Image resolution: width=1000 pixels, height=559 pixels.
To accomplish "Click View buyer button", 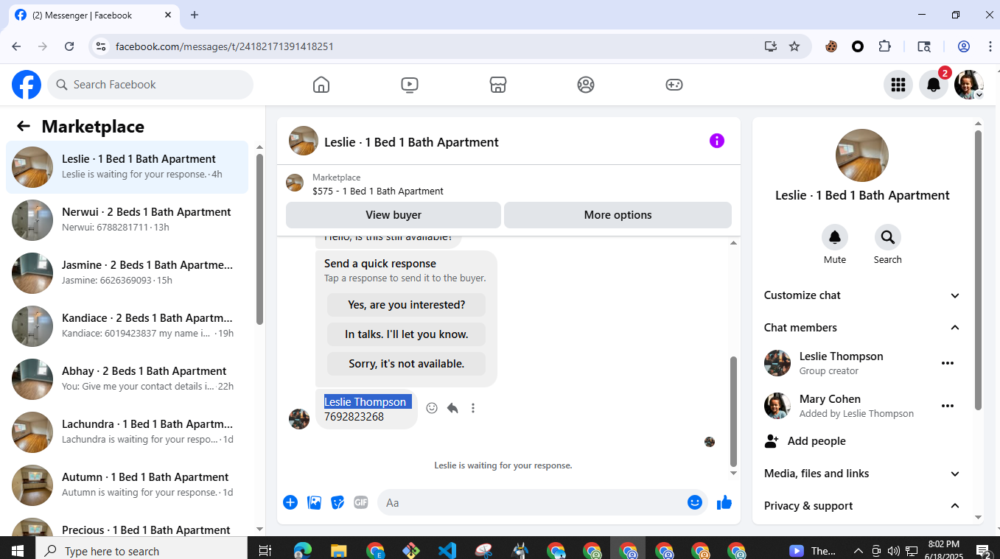I will 394,215.
